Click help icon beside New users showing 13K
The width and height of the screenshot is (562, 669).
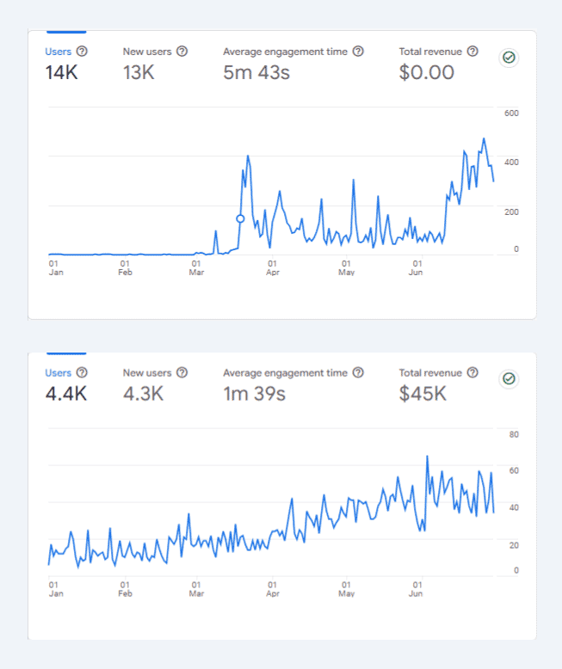point(182,52)
